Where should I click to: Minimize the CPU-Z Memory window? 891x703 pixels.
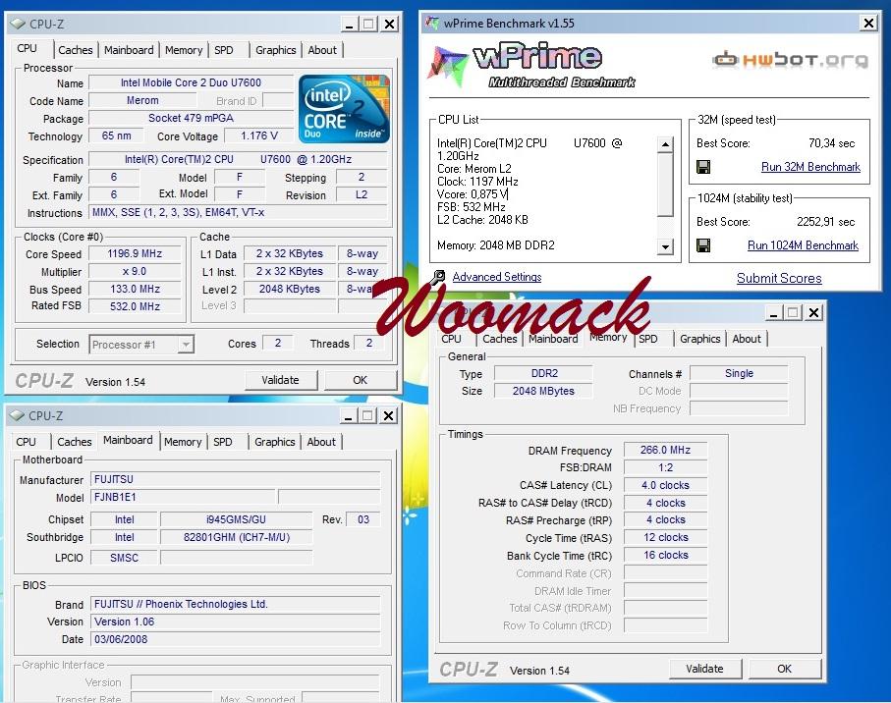[x=773, y=312]
